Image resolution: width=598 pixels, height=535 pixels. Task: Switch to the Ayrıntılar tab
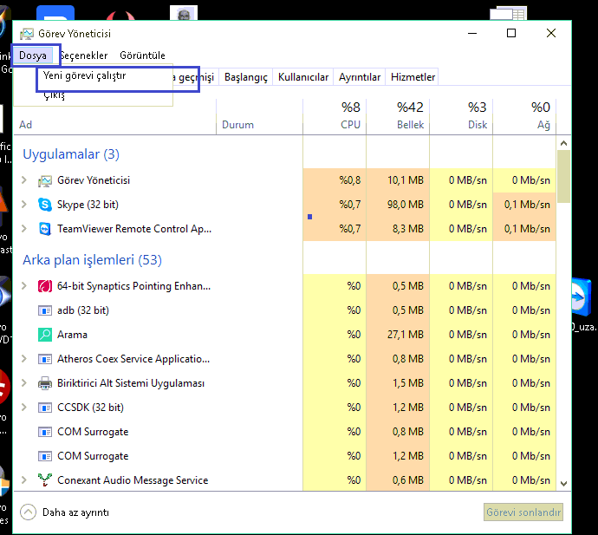(360, 77)
